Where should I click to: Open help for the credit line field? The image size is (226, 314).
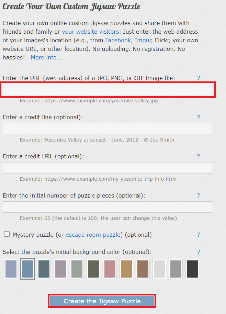click(199, 117)
